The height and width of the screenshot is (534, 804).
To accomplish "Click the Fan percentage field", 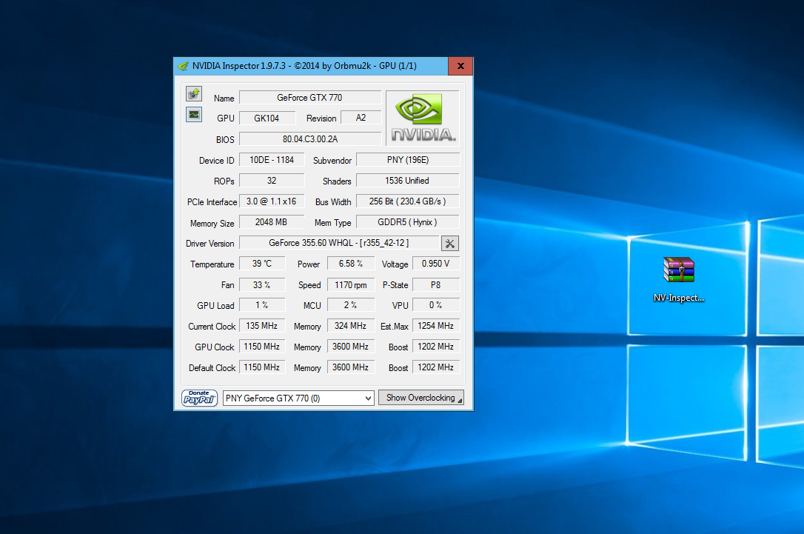I will click(x=262, y=284).
